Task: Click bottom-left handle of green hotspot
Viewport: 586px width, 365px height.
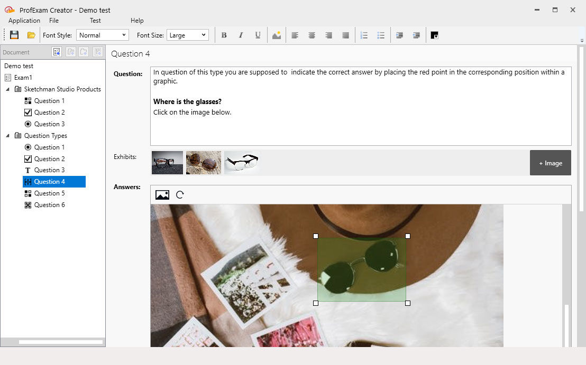Action: point(316,303)
